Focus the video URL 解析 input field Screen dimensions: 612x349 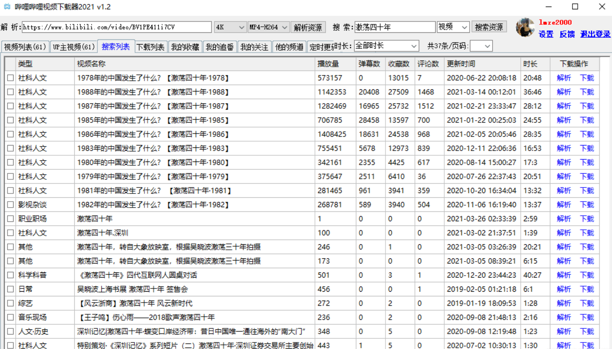pyautogui.click(x=117, y=27)
